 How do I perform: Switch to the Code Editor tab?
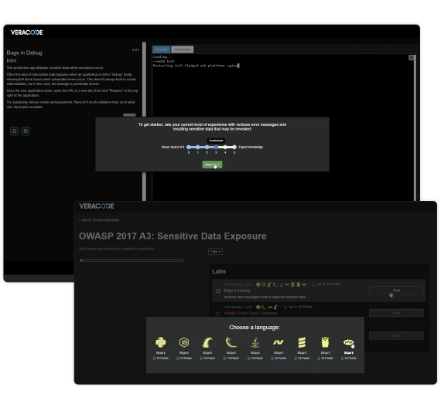pos(183,49)
